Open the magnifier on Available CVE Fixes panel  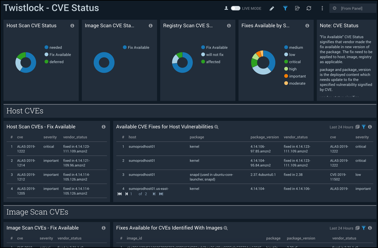(x=216, y=127)
